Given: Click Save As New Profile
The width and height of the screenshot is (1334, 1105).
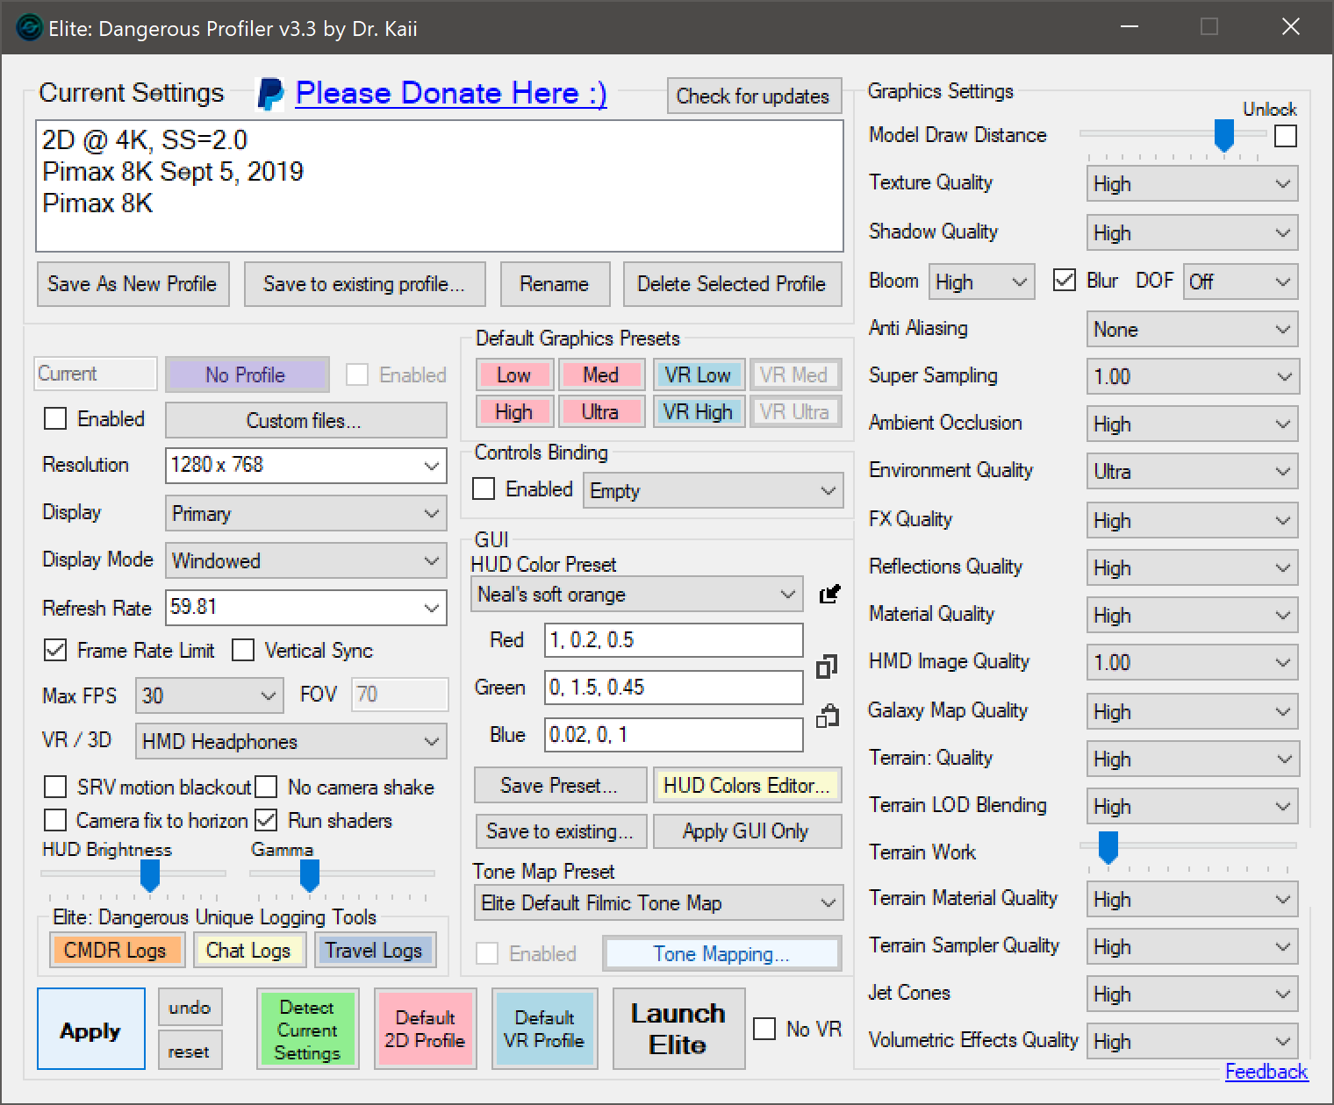Looking at the screenshot, I should [133, 284].
